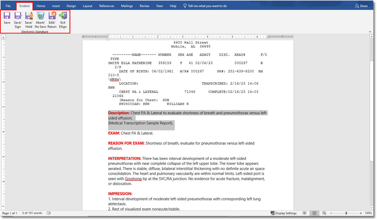This screenshot has width=377, height=220.
Task: Switch to the Layout tab
Action: coord(88,6)
